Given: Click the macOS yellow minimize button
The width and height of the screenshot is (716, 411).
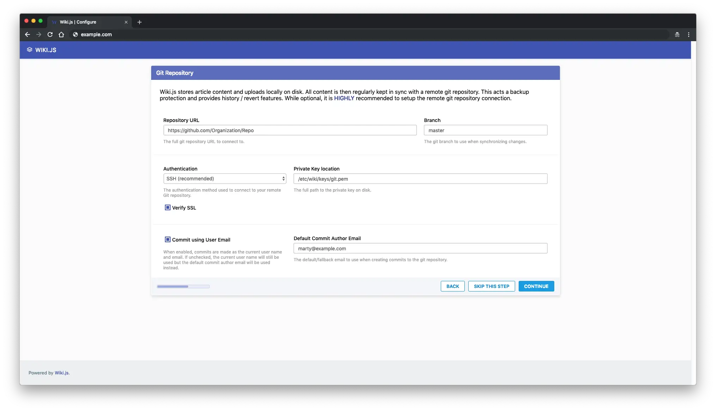Looking at the screenshot, I should [33, 21].
